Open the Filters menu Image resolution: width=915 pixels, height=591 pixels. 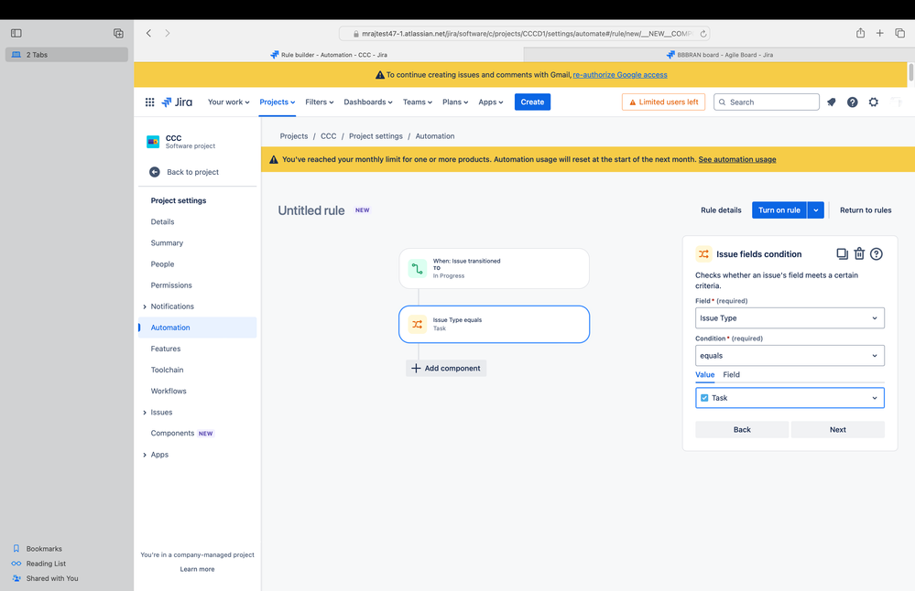click(320, 102)
